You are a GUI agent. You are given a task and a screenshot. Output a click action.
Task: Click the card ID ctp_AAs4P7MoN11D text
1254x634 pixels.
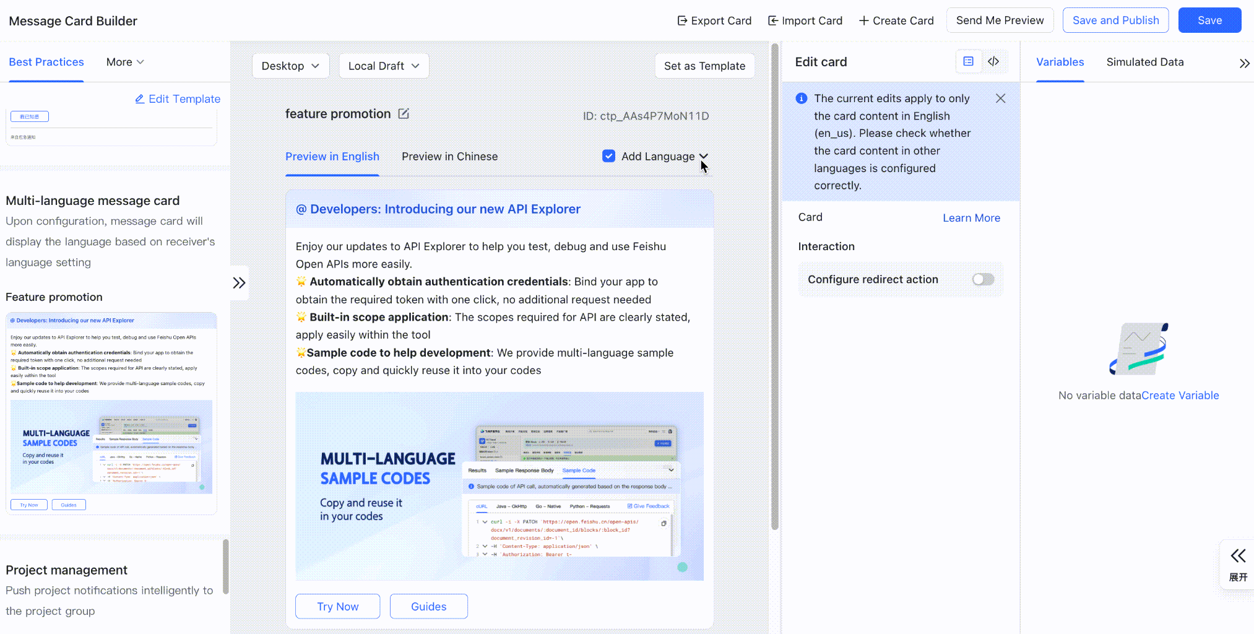(x=646, y=116)
